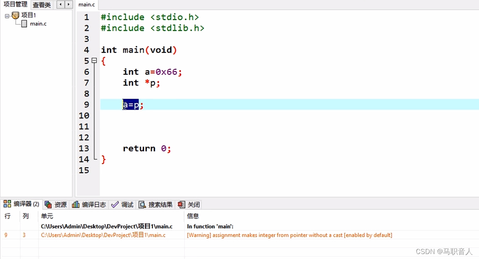Click the 信息 column header
479x259 pixels.
click(x=193, y=216)
